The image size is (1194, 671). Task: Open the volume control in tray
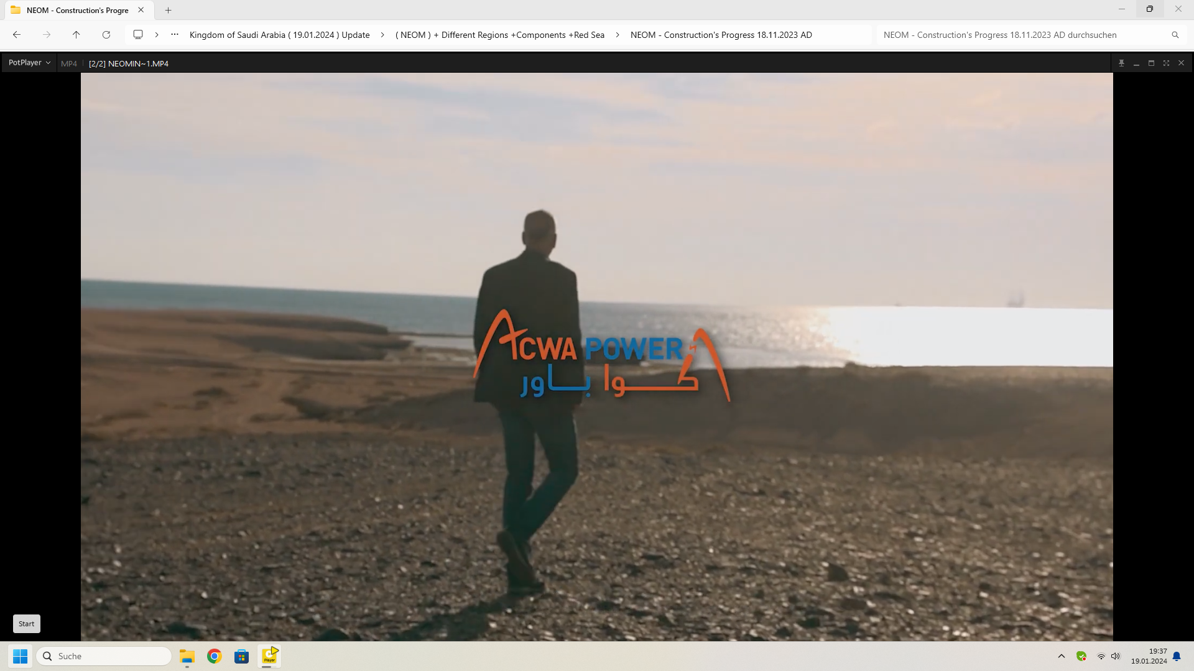click(x=1116, y=656)
